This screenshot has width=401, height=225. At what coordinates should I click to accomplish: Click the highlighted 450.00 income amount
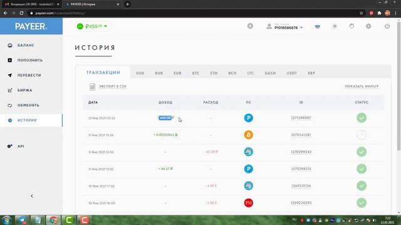165,118
